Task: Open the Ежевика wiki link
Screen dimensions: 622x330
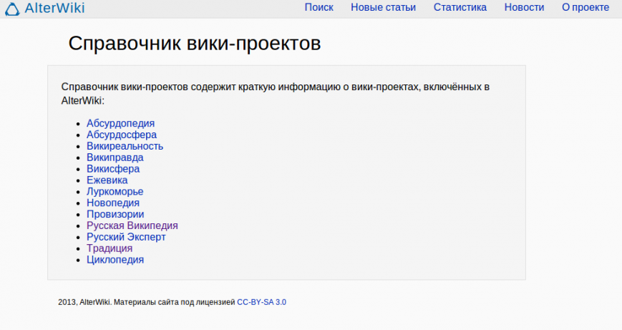Action: [107, 180]
